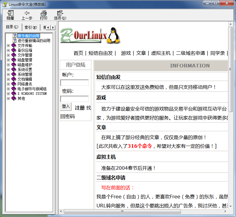Select the X WINDOWS SYSTEM tree item

(32, 94)
